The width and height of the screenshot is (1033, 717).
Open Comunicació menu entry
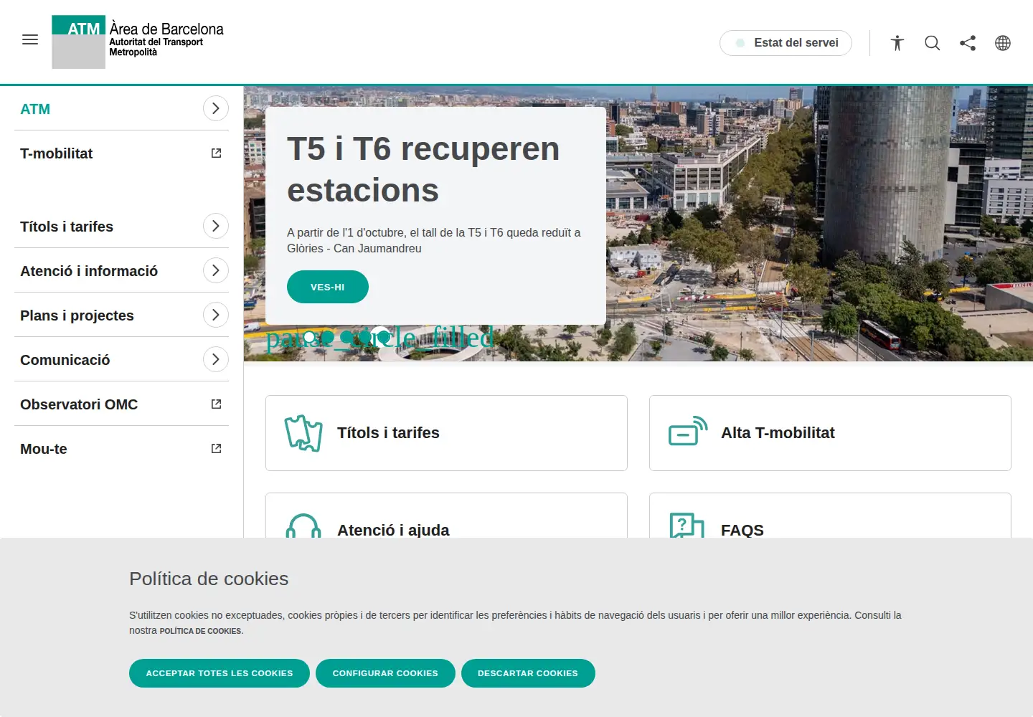click(65, 360)
